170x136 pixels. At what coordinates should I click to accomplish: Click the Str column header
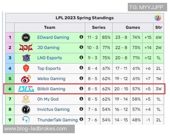[159, 27]
